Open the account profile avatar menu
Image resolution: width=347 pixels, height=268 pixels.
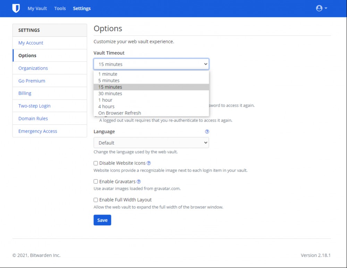point(321,8)
